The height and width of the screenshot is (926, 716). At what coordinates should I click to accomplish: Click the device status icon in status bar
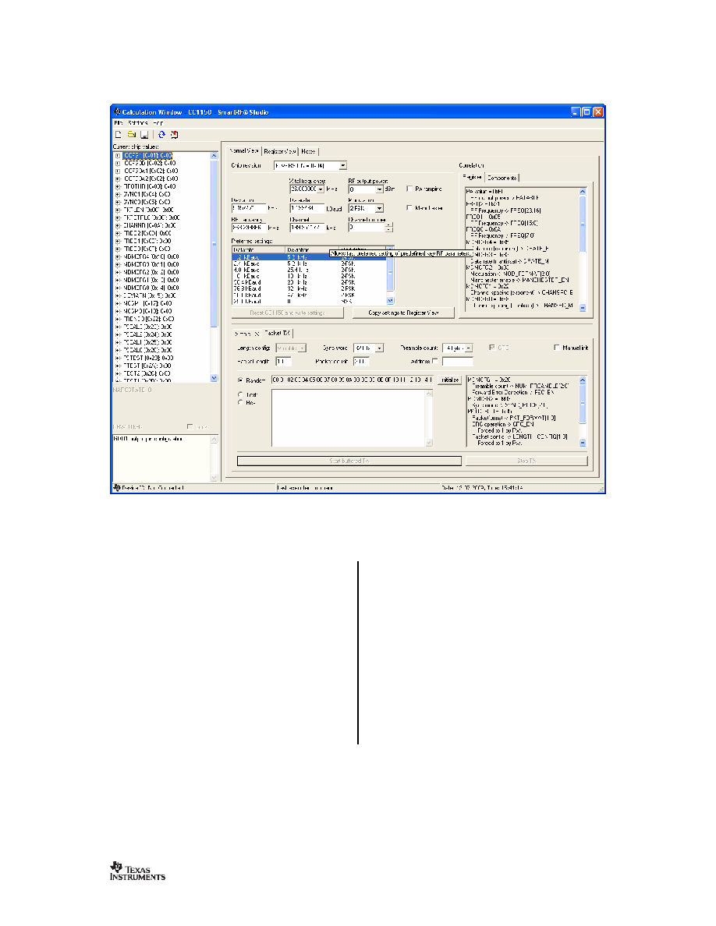click(117, 488)
